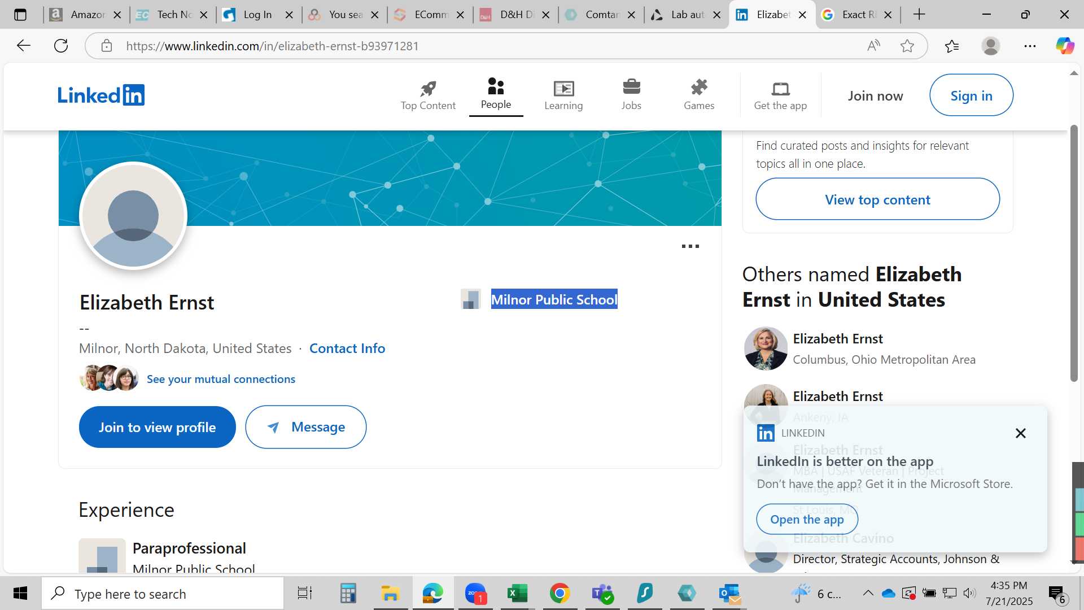Open Zoom from taskbar

pyautogui.click(x=475, y=593)
